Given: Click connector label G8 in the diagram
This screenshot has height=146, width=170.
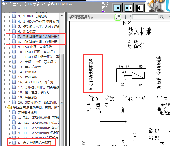Looking at the screenshot, I should (x=165, y=98).
